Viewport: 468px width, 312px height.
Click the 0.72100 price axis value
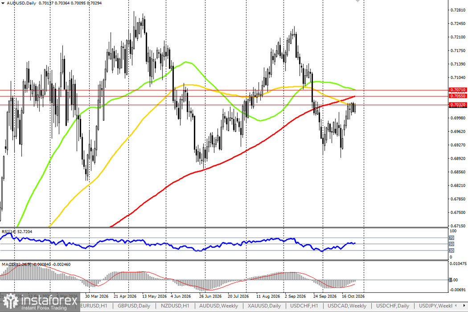click(458, 37)
